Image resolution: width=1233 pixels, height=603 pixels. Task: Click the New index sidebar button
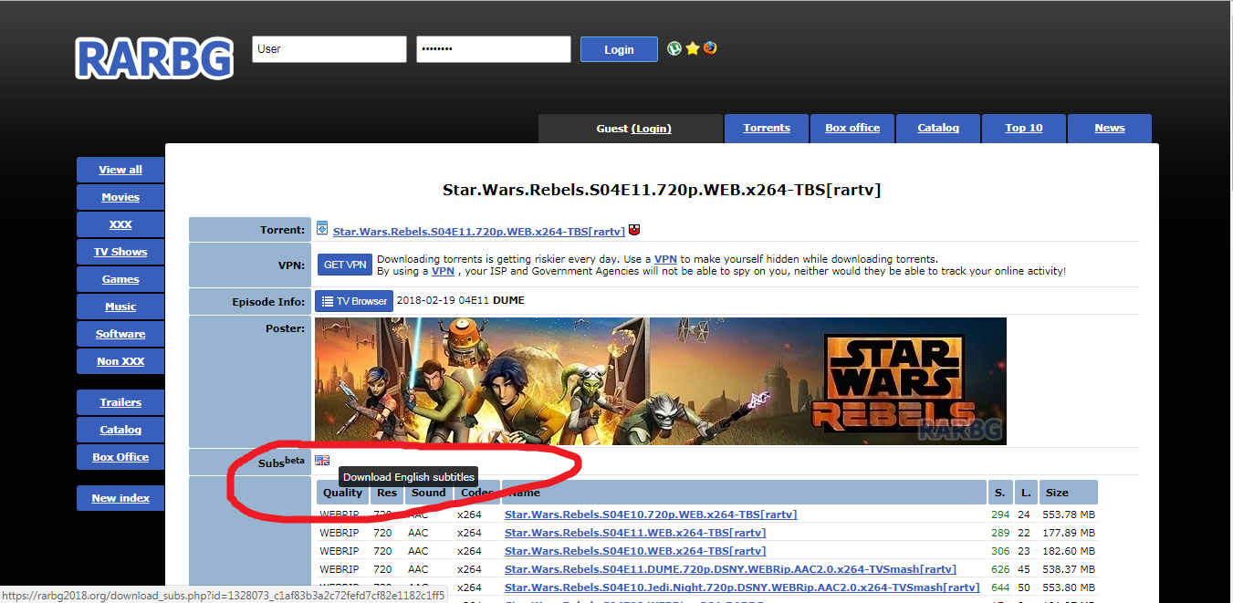coord(120,498)
